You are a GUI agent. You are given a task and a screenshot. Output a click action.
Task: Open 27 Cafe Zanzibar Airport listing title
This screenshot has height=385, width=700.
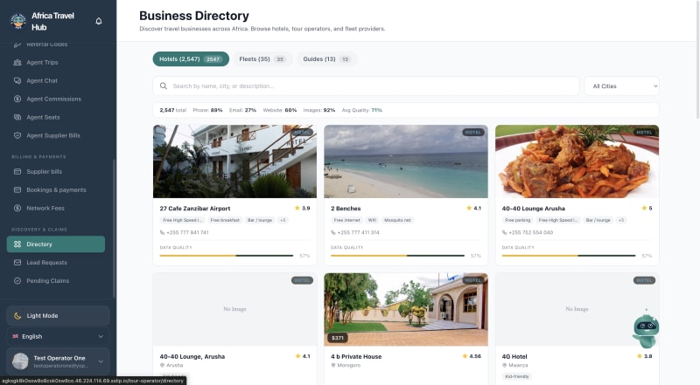[x=195, y=209]
